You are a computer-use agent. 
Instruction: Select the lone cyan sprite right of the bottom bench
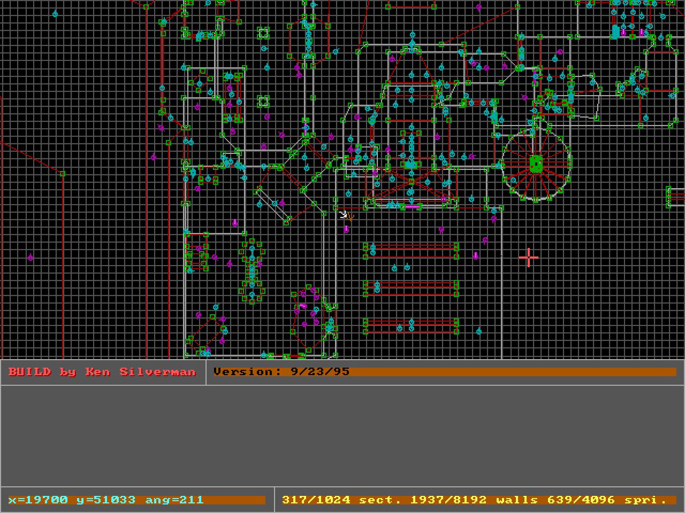tap(479, 331)
